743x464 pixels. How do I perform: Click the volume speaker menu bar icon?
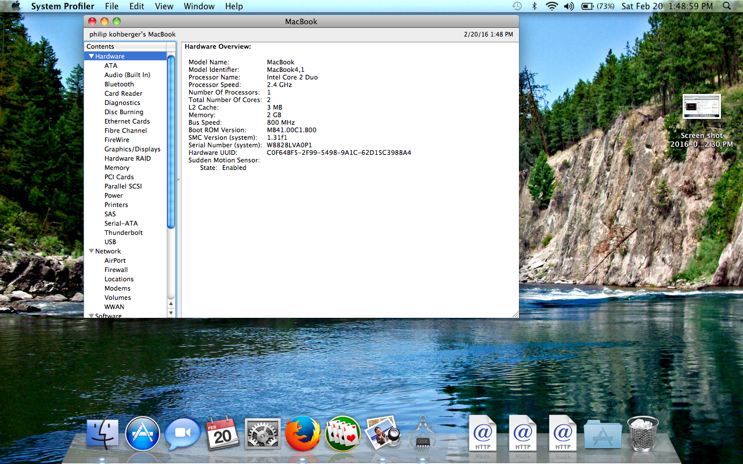click(x=569, y=6)
